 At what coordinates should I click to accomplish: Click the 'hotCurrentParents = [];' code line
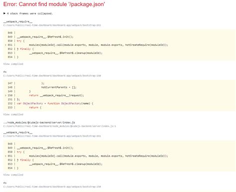[x=59, y=87]
